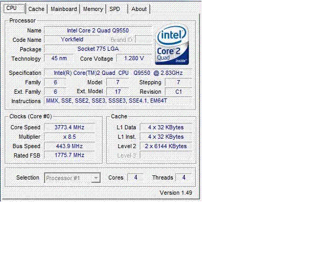
Task: Switch to the Memory tab
Action: 93,9
